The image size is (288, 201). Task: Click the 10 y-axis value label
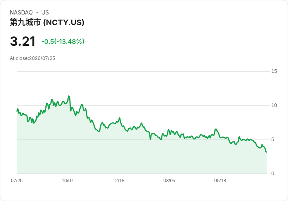[274, 105]
